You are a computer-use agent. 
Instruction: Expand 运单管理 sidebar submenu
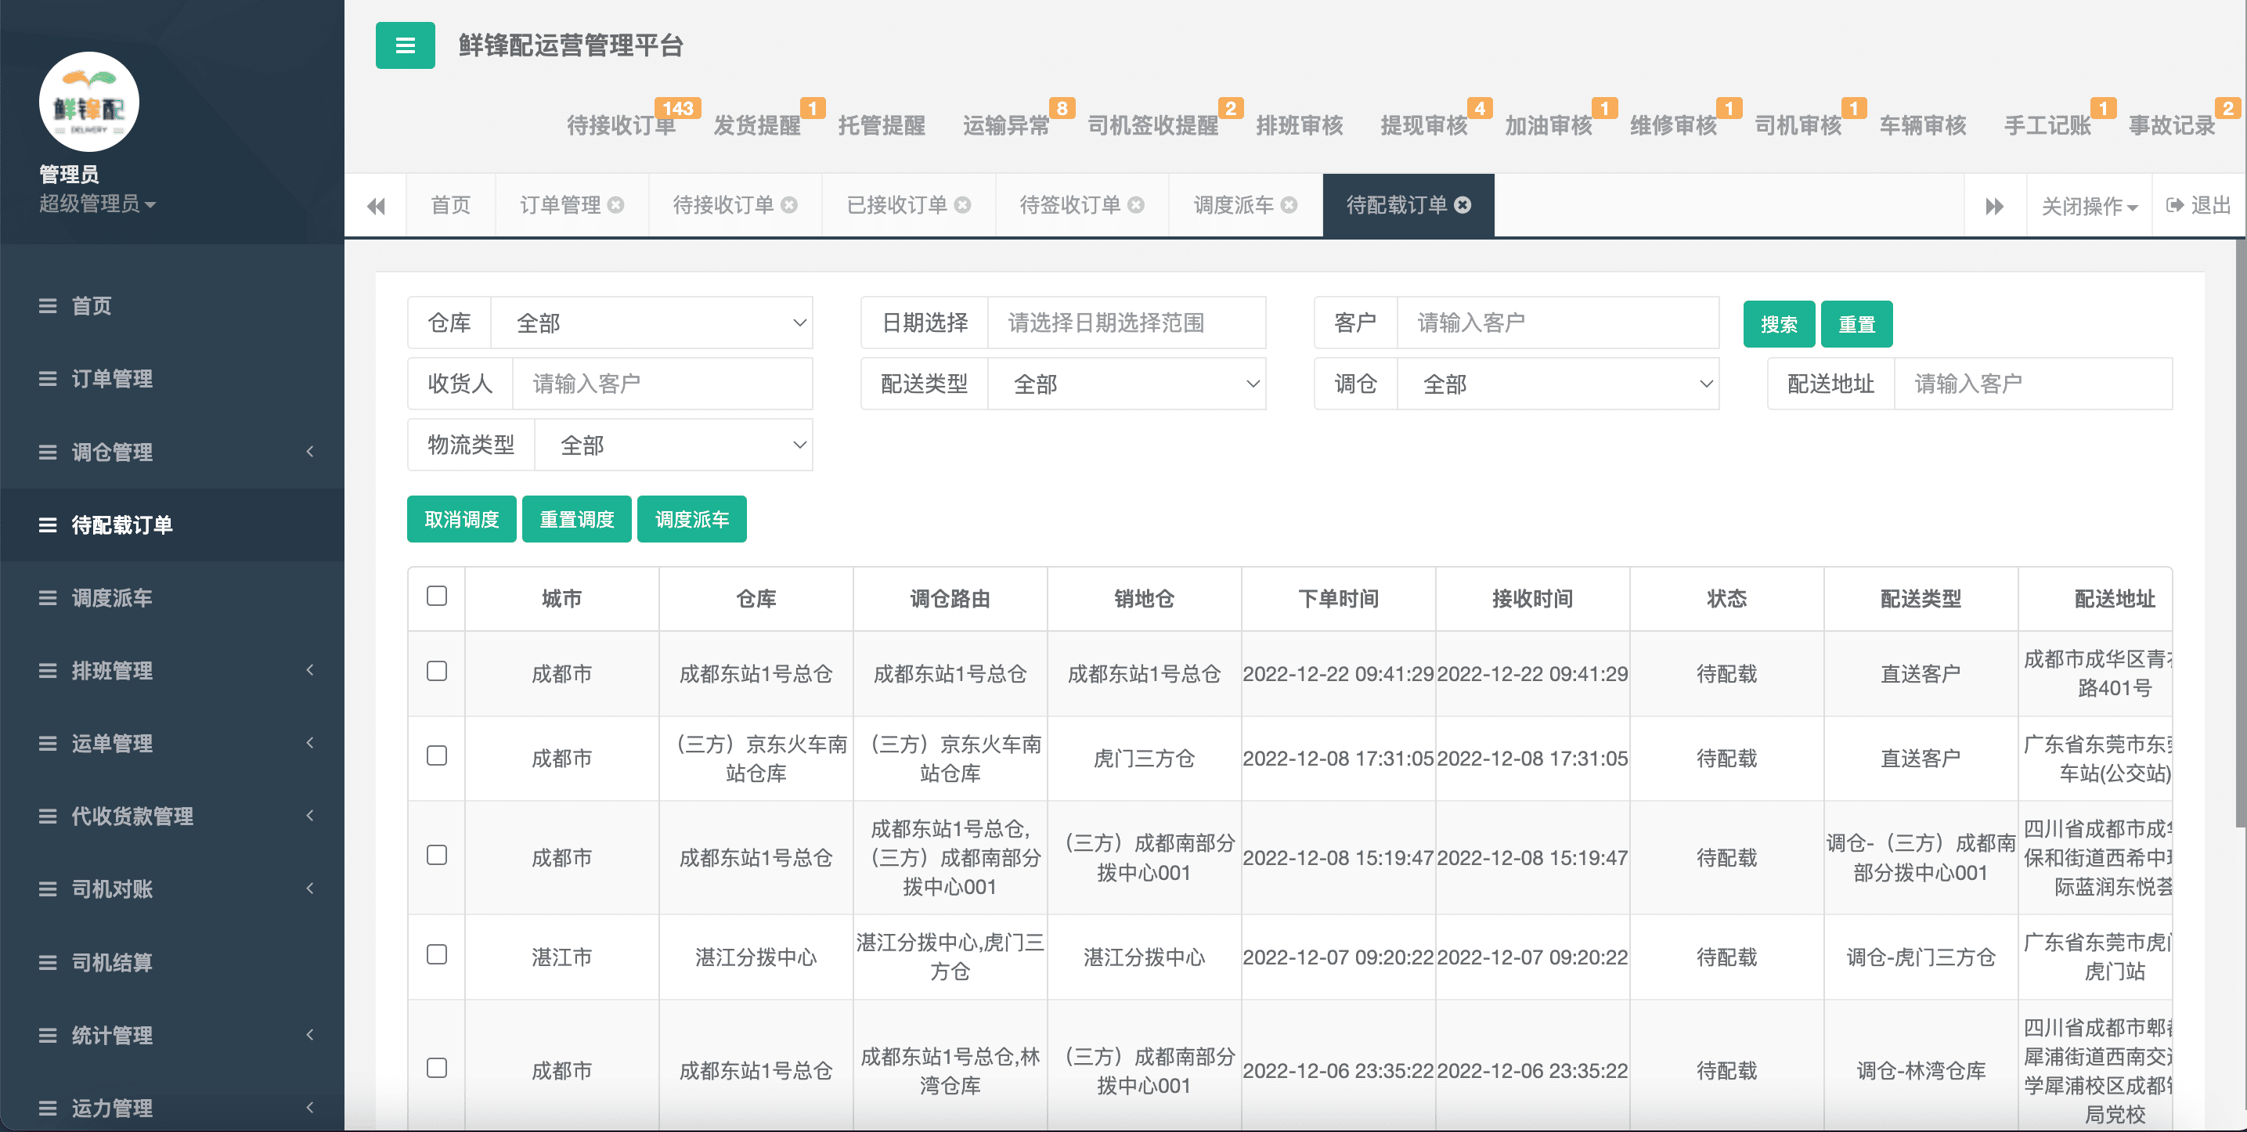click(171, 743)
